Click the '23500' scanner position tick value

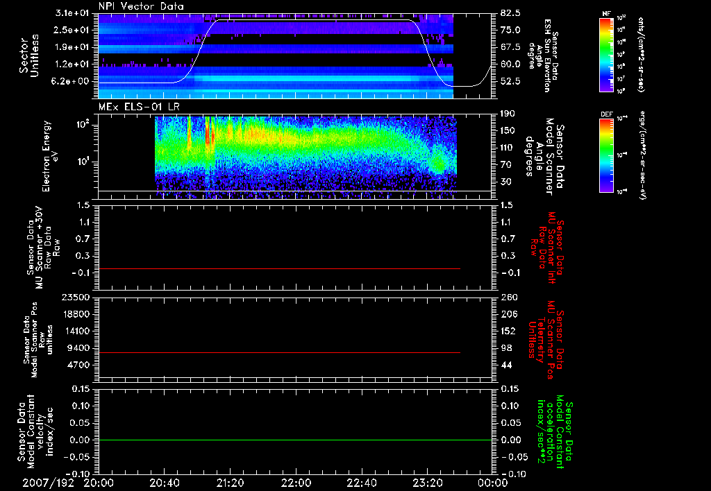(x=76, y=297)
